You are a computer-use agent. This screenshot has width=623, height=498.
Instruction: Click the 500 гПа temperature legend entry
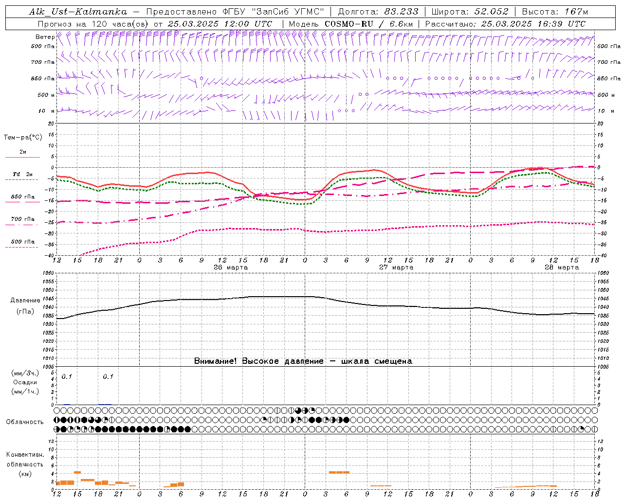[x=23, y=242]
